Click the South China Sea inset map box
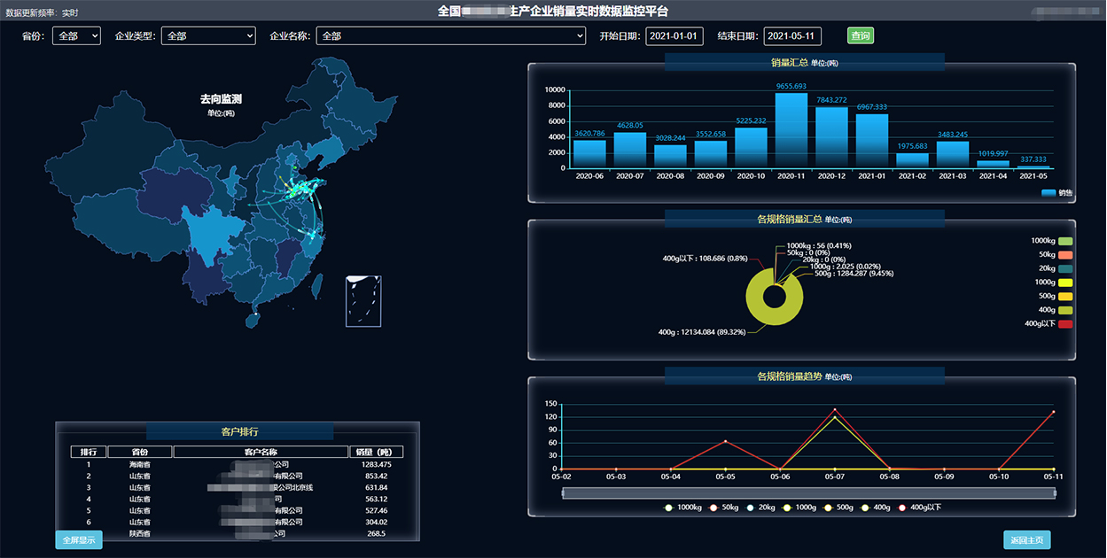This screenshot has width=1107, height=558. click(363, 301)
